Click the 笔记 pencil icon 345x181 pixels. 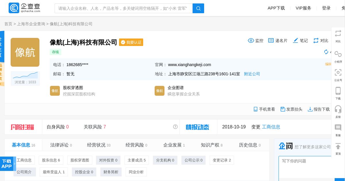pos(296,41)
